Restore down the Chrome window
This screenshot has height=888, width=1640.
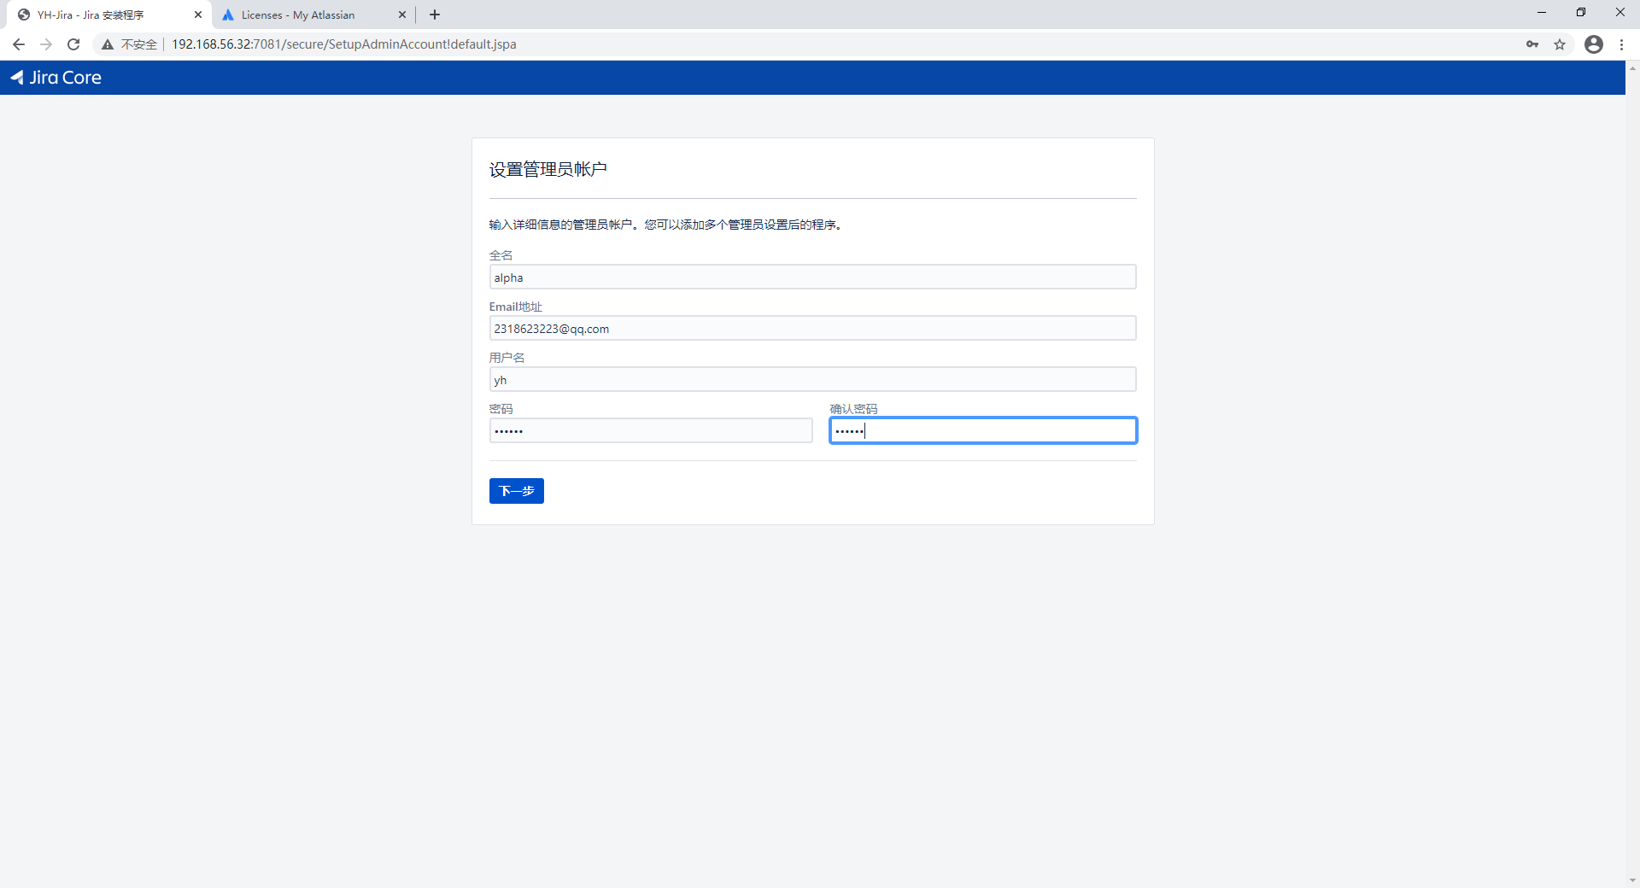tap(1581, 13)
